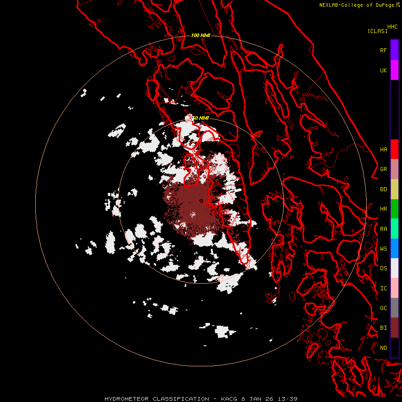
Task: Click the HYDROMETEOR CLASSIFICATION title text
Action: click(x=157, y=399)
